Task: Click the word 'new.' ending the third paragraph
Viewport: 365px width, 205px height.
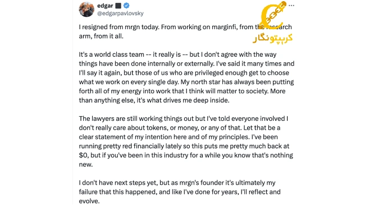Action: 86,165
